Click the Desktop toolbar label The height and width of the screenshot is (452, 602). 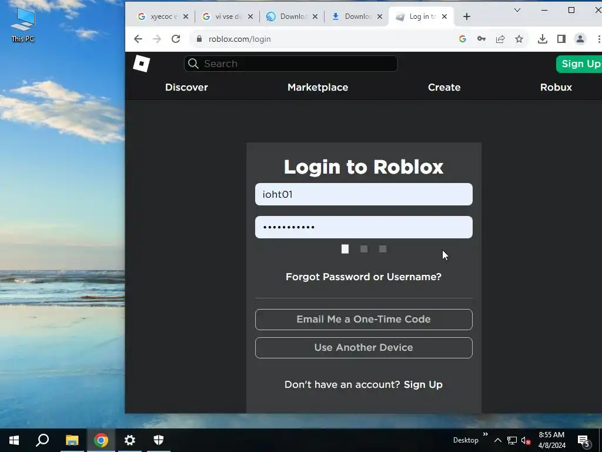(466, 440)
